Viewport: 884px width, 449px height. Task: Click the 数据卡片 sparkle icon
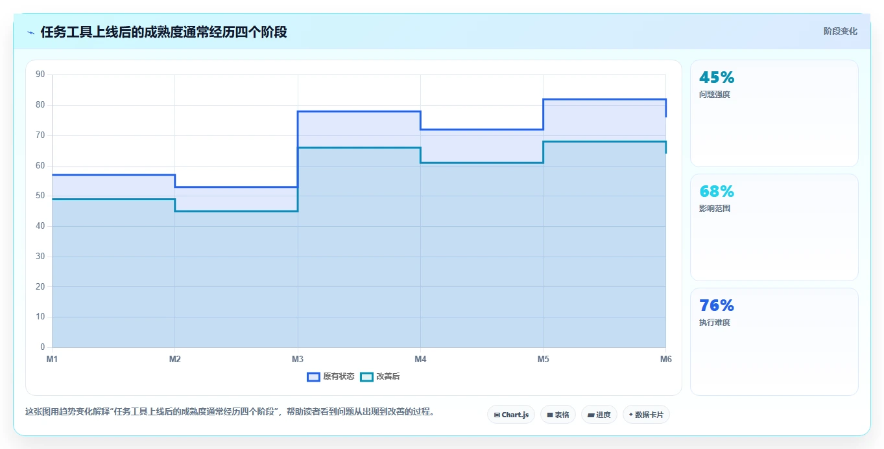(x=631, y=415)
